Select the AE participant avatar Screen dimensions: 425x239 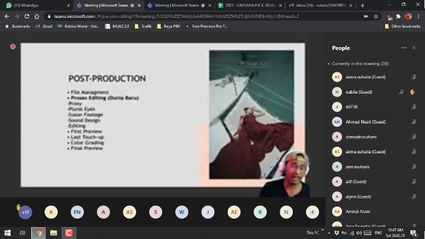(234, 212)
